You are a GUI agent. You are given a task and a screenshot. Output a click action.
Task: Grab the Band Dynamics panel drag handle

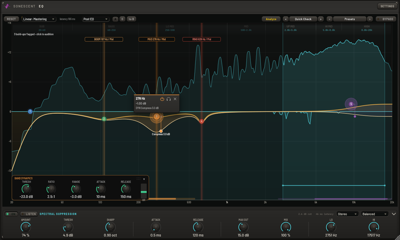pos(138,179)
